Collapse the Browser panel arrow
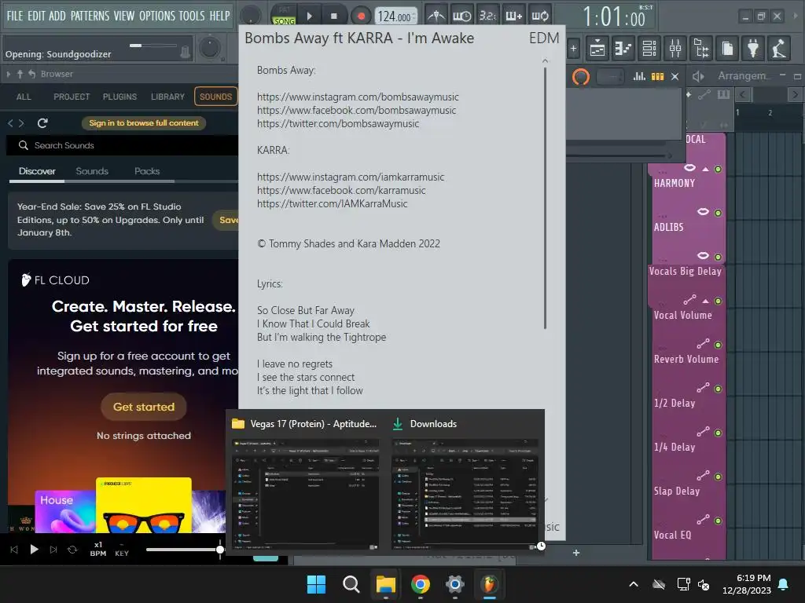The height and width of the screenshot is (603, 805). (8, 74)
